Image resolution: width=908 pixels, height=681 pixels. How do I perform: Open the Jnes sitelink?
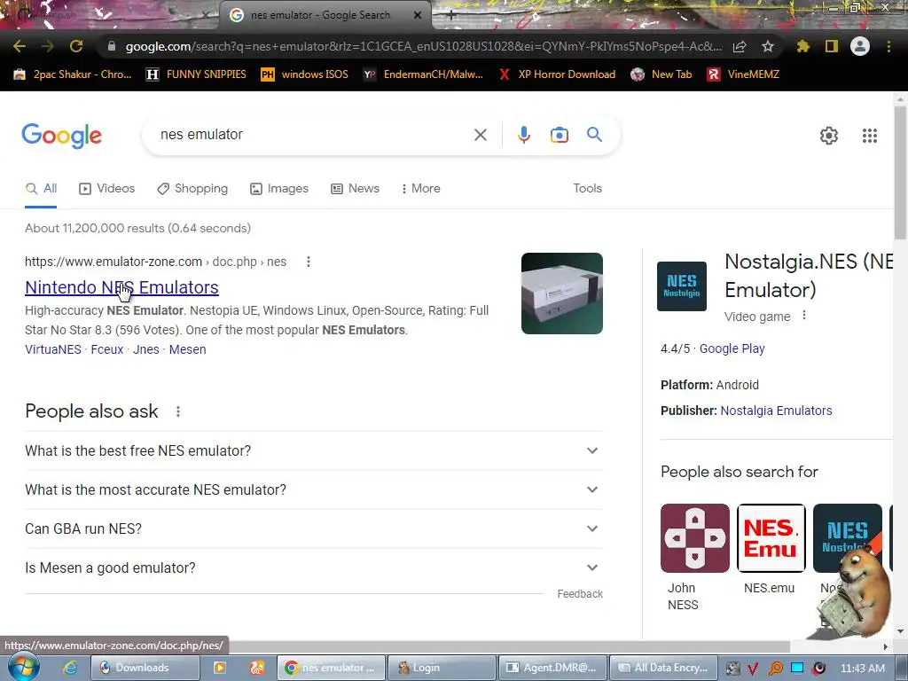click(x=146, y=349)
